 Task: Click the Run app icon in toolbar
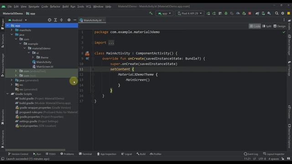click(208, 13)
